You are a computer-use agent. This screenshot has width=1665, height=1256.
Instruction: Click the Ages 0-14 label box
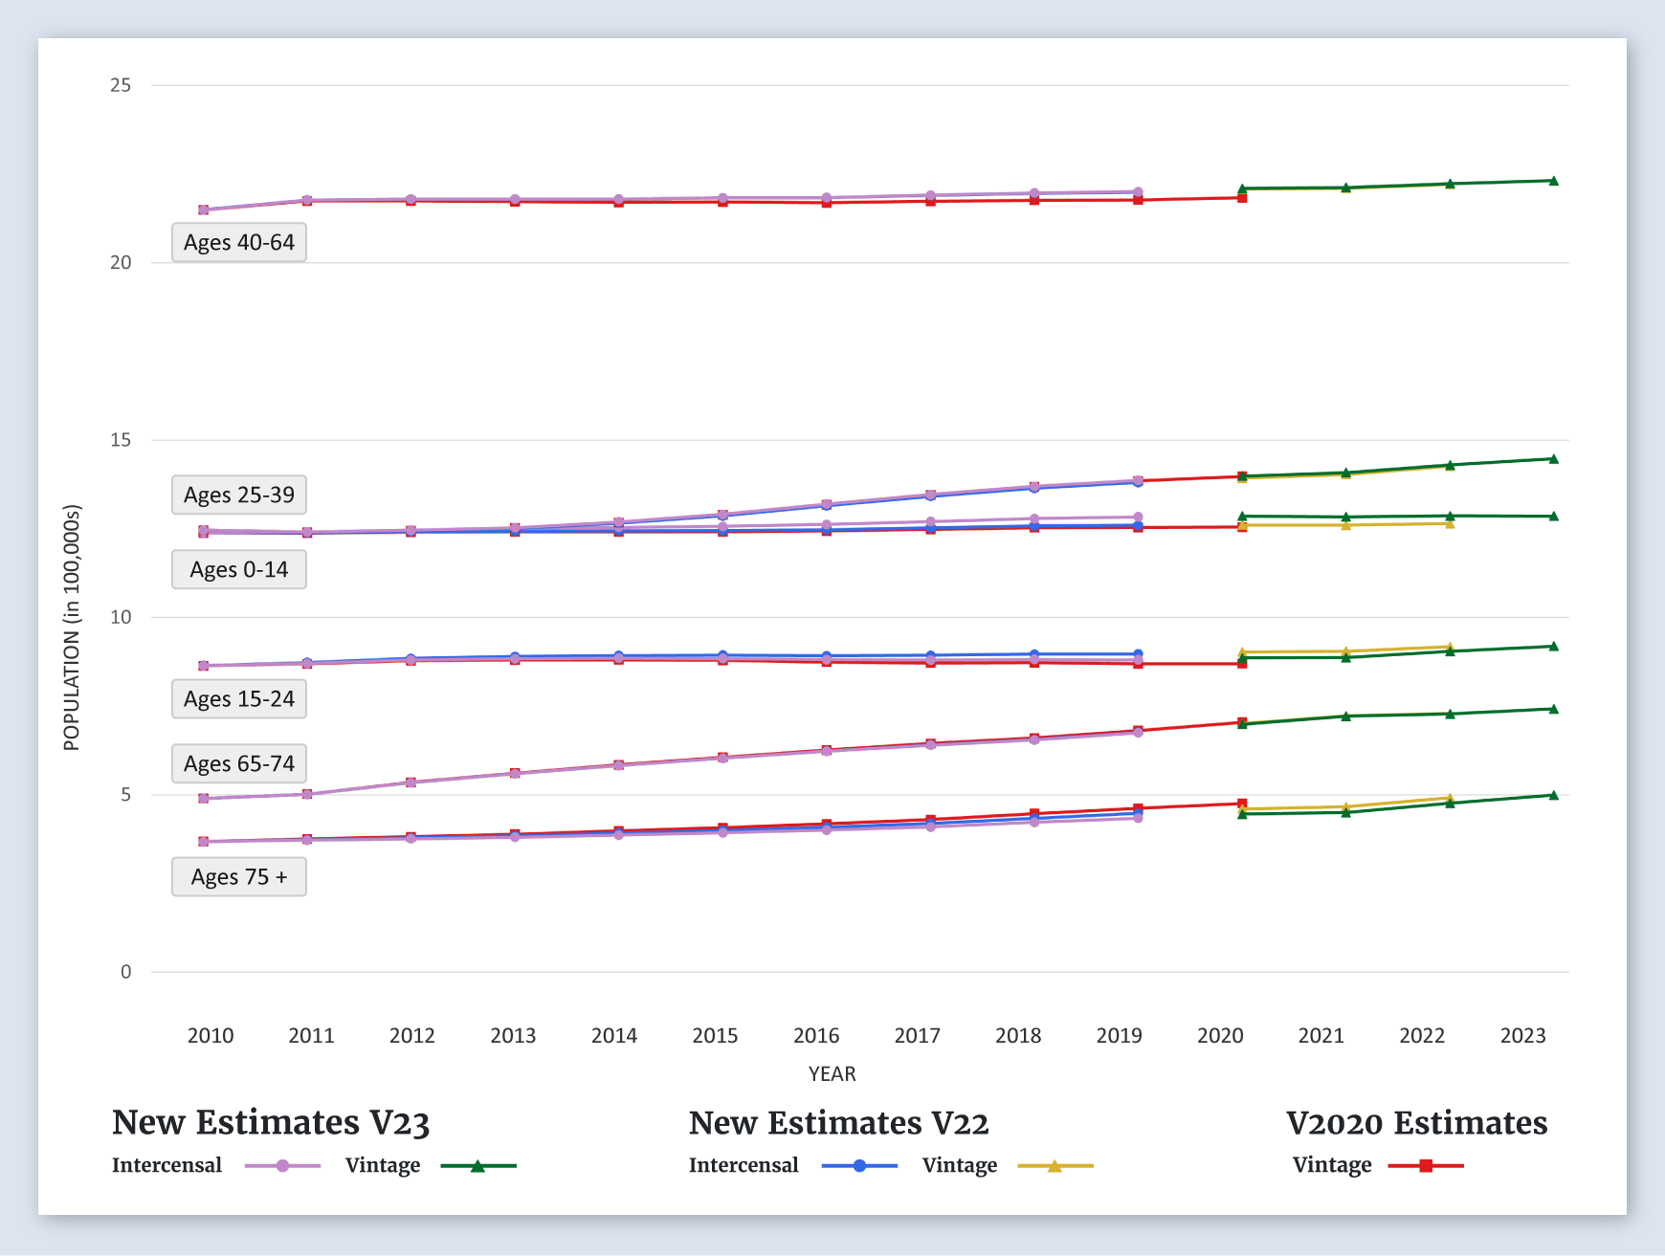point(239,570)
